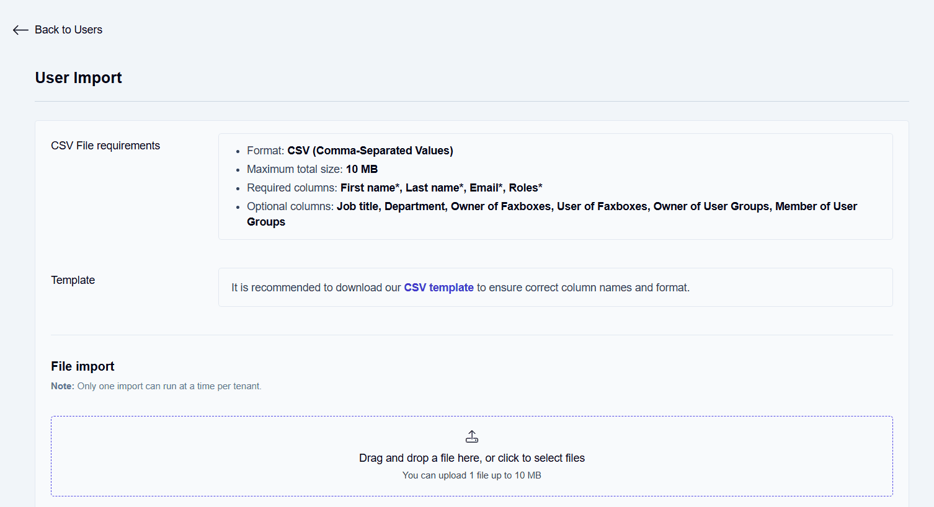Click the CSV File requirements label

click(105, 146)
